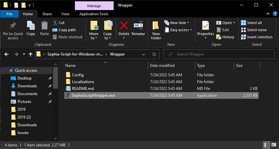Click Wrapper breadcrumb in address bar
Viewport: 279px width, 149px height.
pyautogui.click(x=117, y=54)
